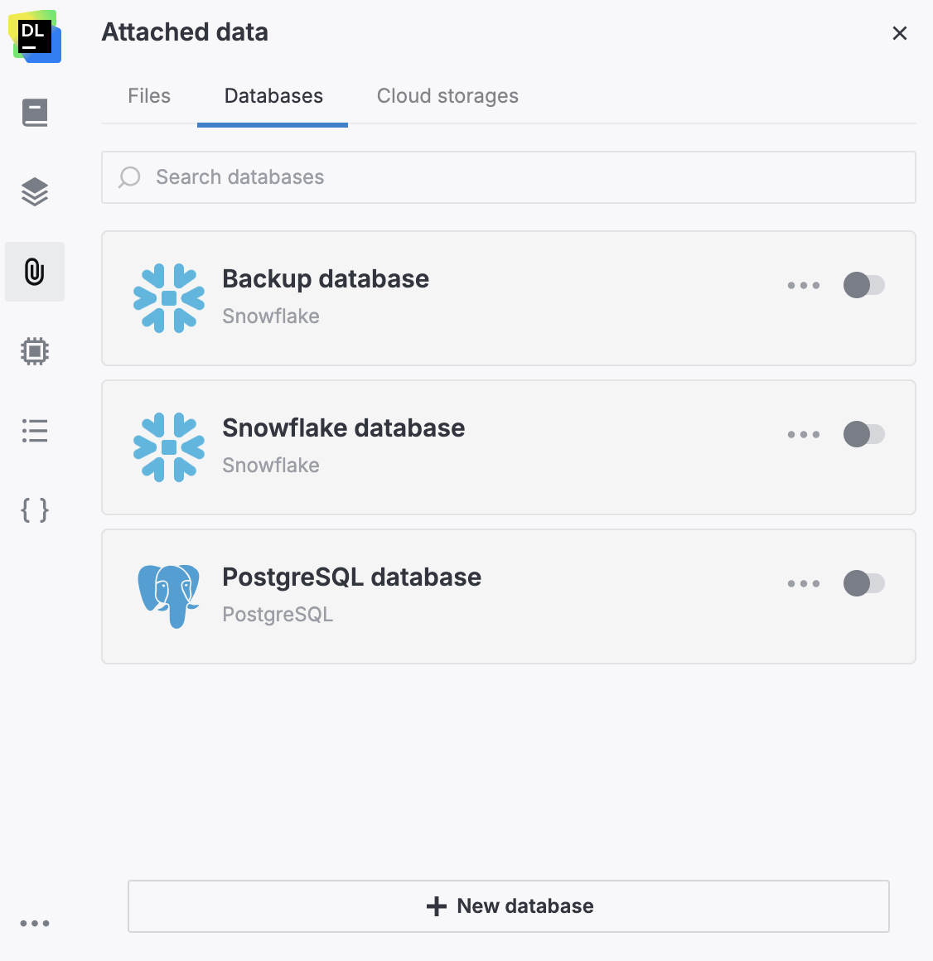The height and width of the screenshot is (961, 933).
Task: Close the Attached data panel
Action: [x=900, y=33]
